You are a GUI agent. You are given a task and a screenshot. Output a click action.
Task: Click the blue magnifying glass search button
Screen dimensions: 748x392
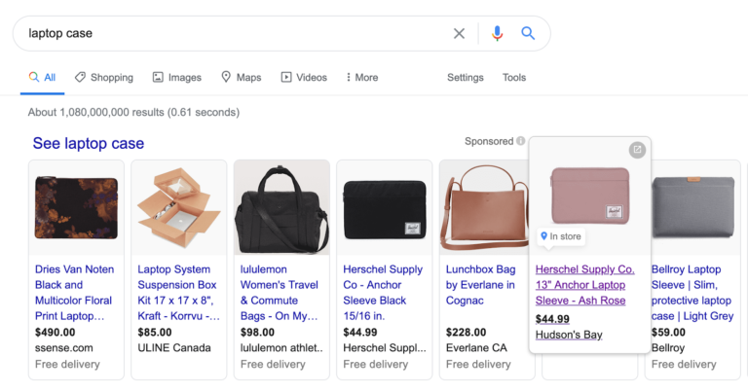pos(528,33)
